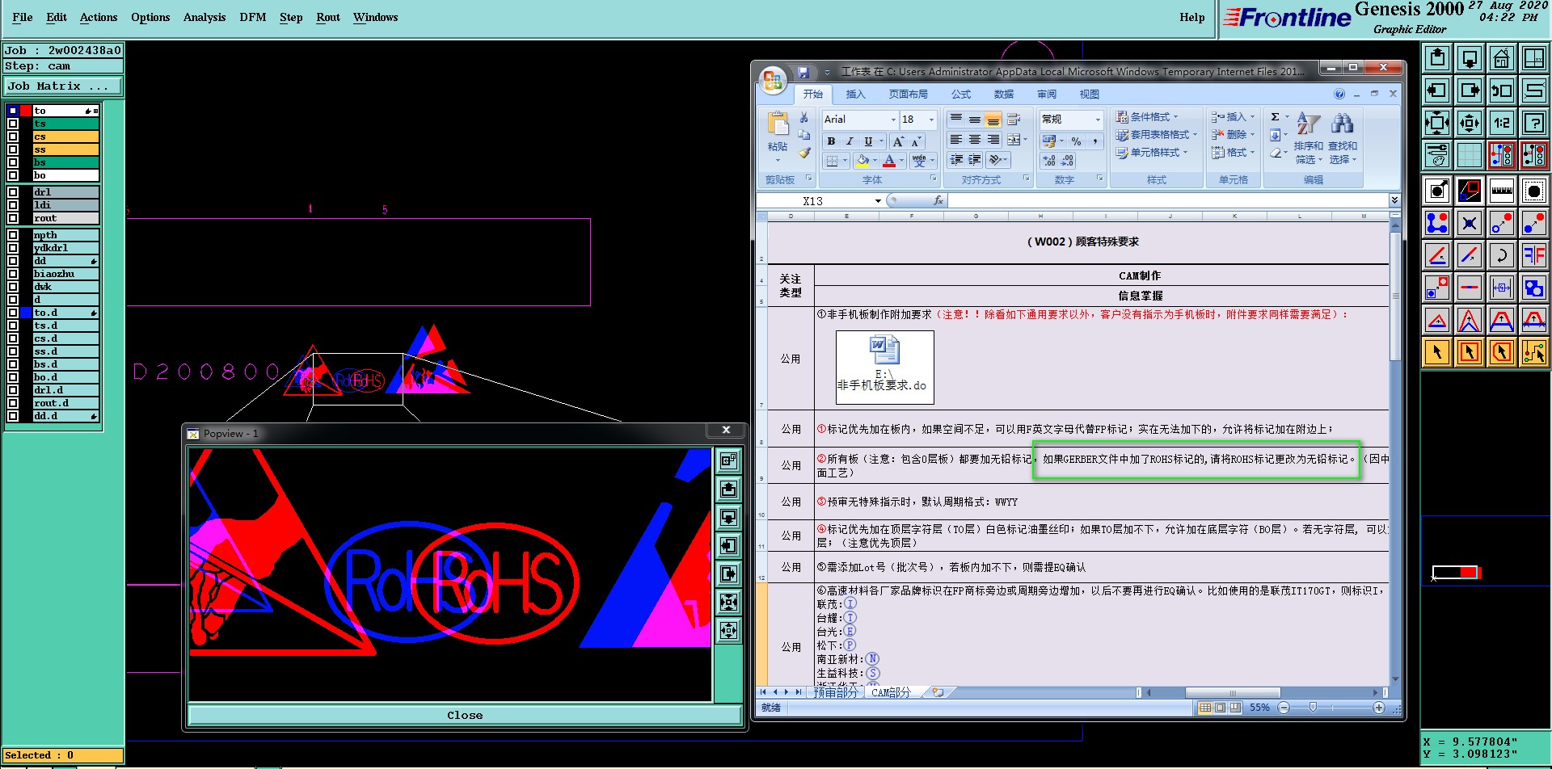Click the pan up icon in Genesis toolbar
This screenshot has width=1552, height=769.
coord(1437,58)
